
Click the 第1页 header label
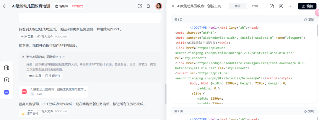pyautogui.click(x=178, y=19)
